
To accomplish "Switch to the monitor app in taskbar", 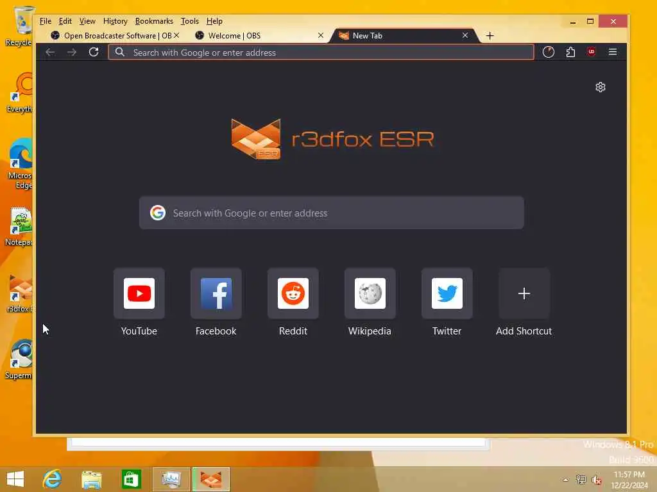I will [171, 479].
